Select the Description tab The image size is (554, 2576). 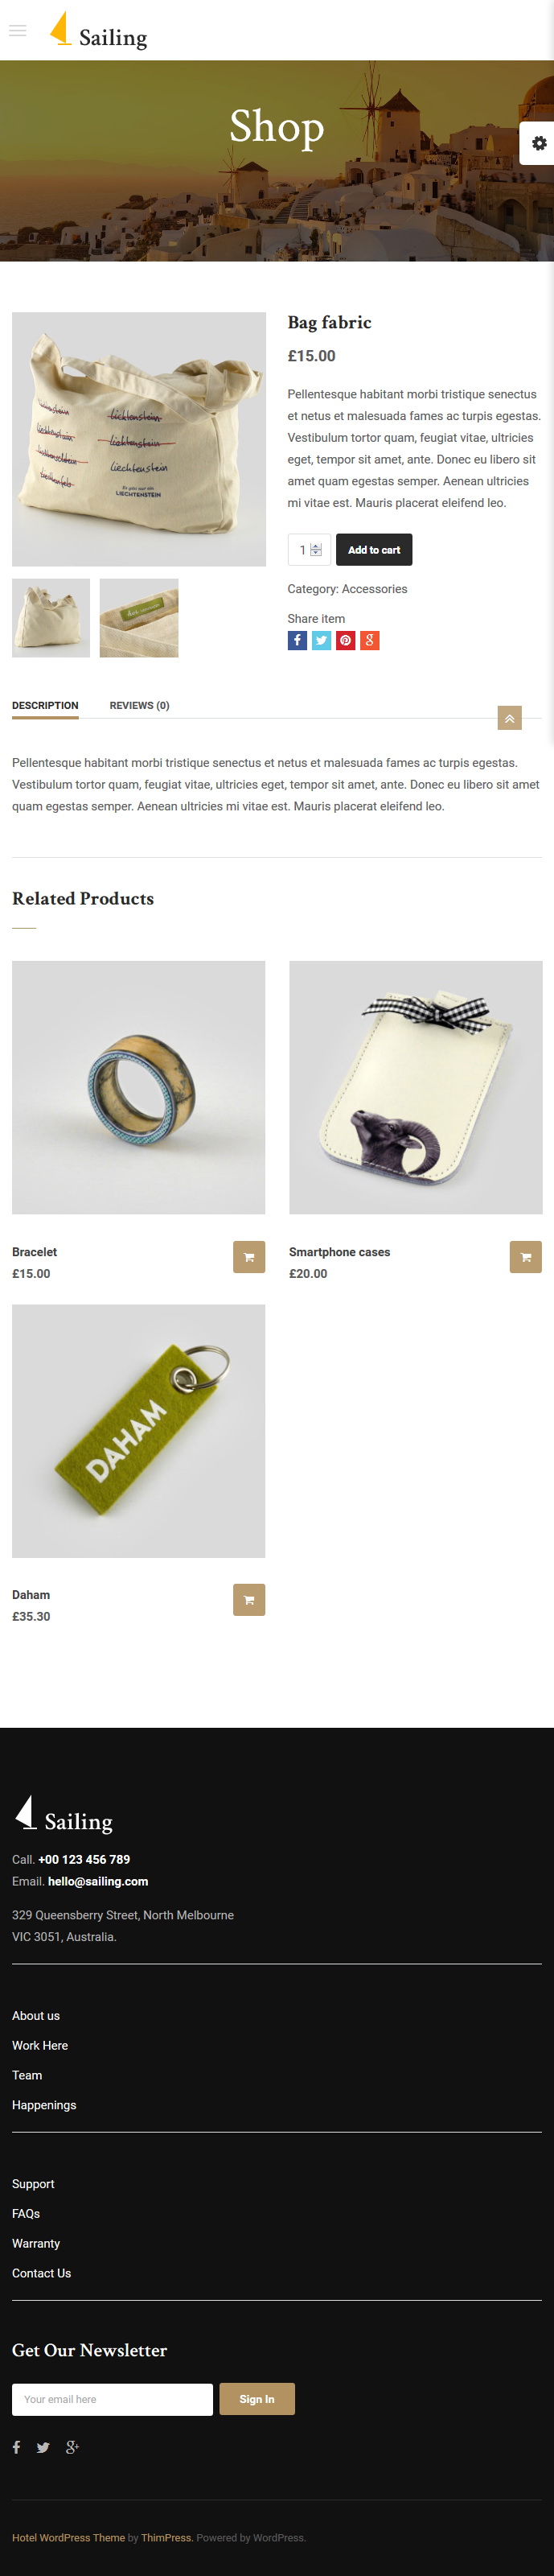click(45, 706)
